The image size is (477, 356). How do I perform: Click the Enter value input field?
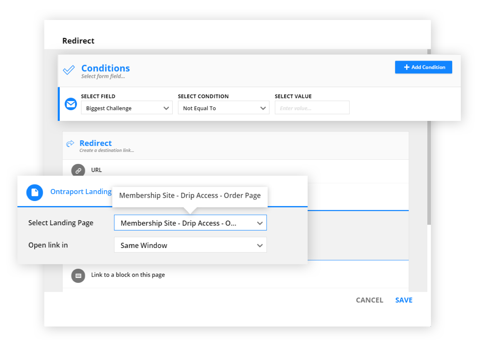tap(312, 108)
